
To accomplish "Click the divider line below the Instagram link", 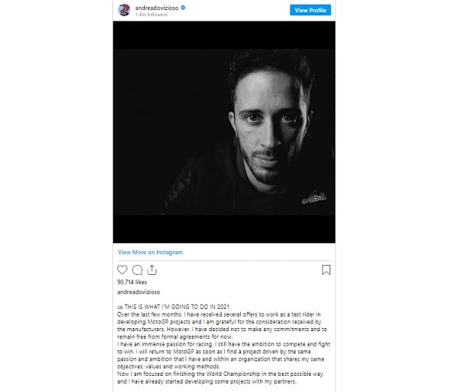I will [x=224, y=260].
